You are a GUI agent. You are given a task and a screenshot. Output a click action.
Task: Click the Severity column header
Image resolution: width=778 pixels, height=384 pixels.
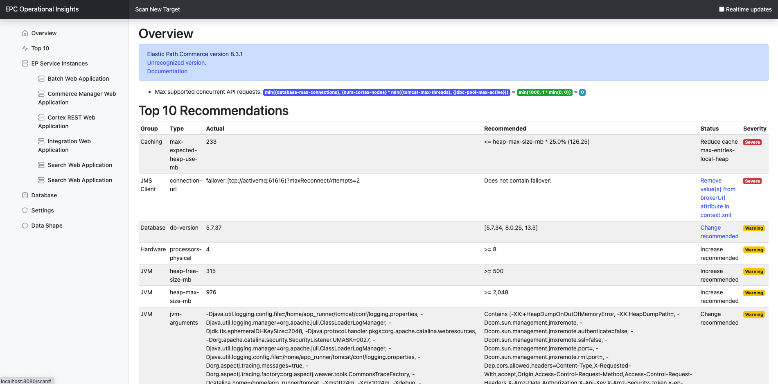pyautogui.click(x=755, y=129)
